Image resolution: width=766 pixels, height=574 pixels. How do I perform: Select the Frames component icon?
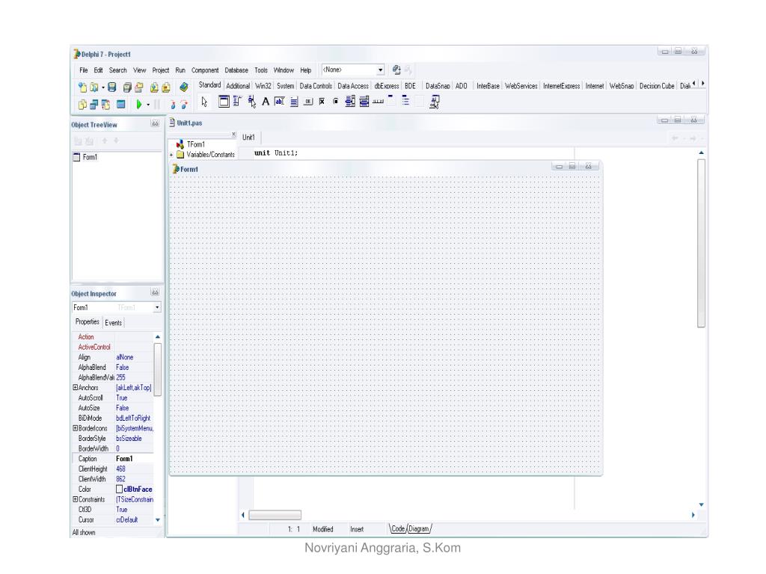[x=224, y=102]
